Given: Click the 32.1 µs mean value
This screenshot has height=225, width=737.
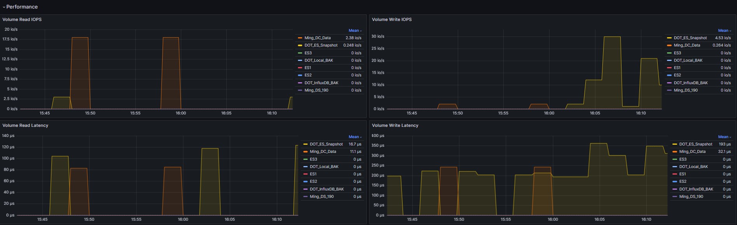Looking at the screenshot, I should coord(725,152).
